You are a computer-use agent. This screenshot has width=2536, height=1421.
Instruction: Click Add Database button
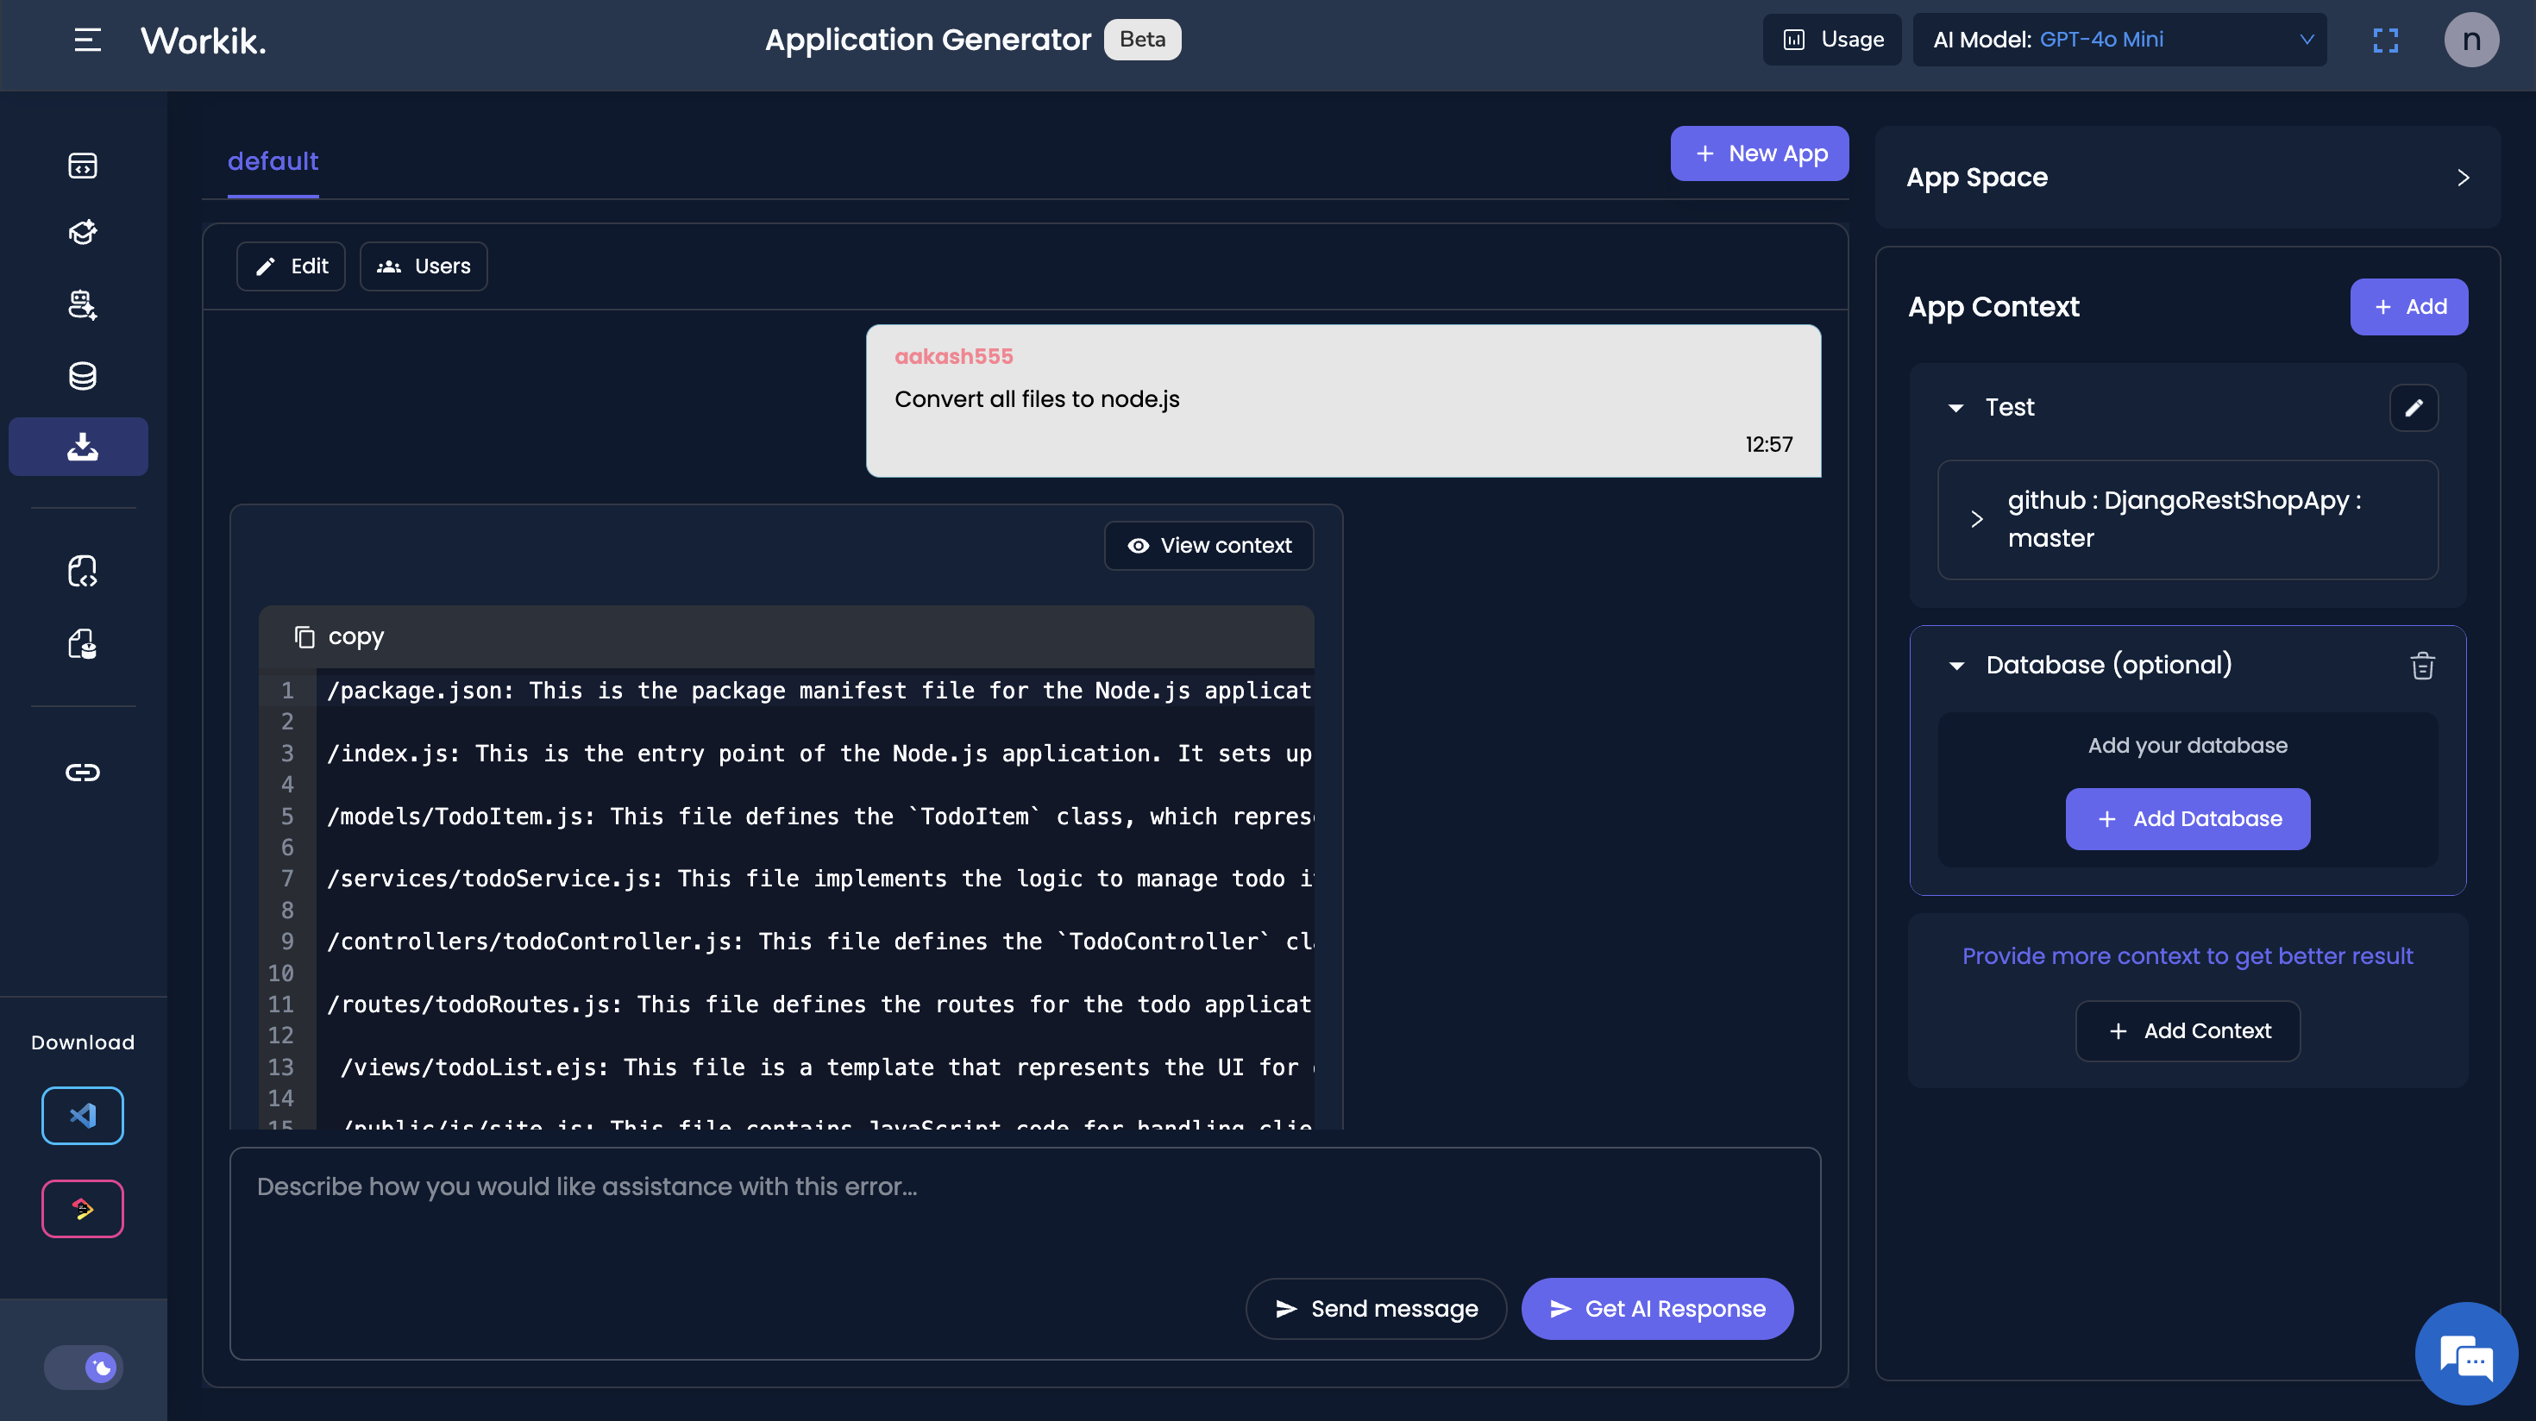pos(2188,819)
